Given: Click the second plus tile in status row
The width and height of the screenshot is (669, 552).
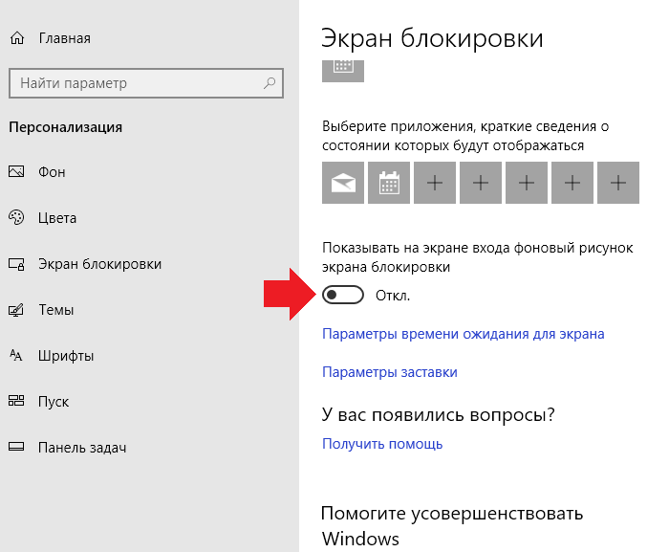Looking at the screenshot, I should click(481, 183).
